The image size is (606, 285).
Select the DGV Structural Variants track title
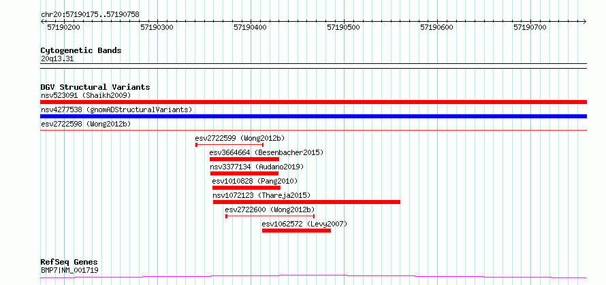(95, 87)
